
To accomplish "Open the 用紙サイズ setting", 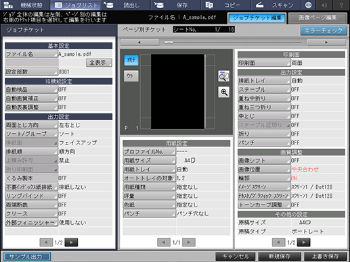I will (x=150, y=161).
